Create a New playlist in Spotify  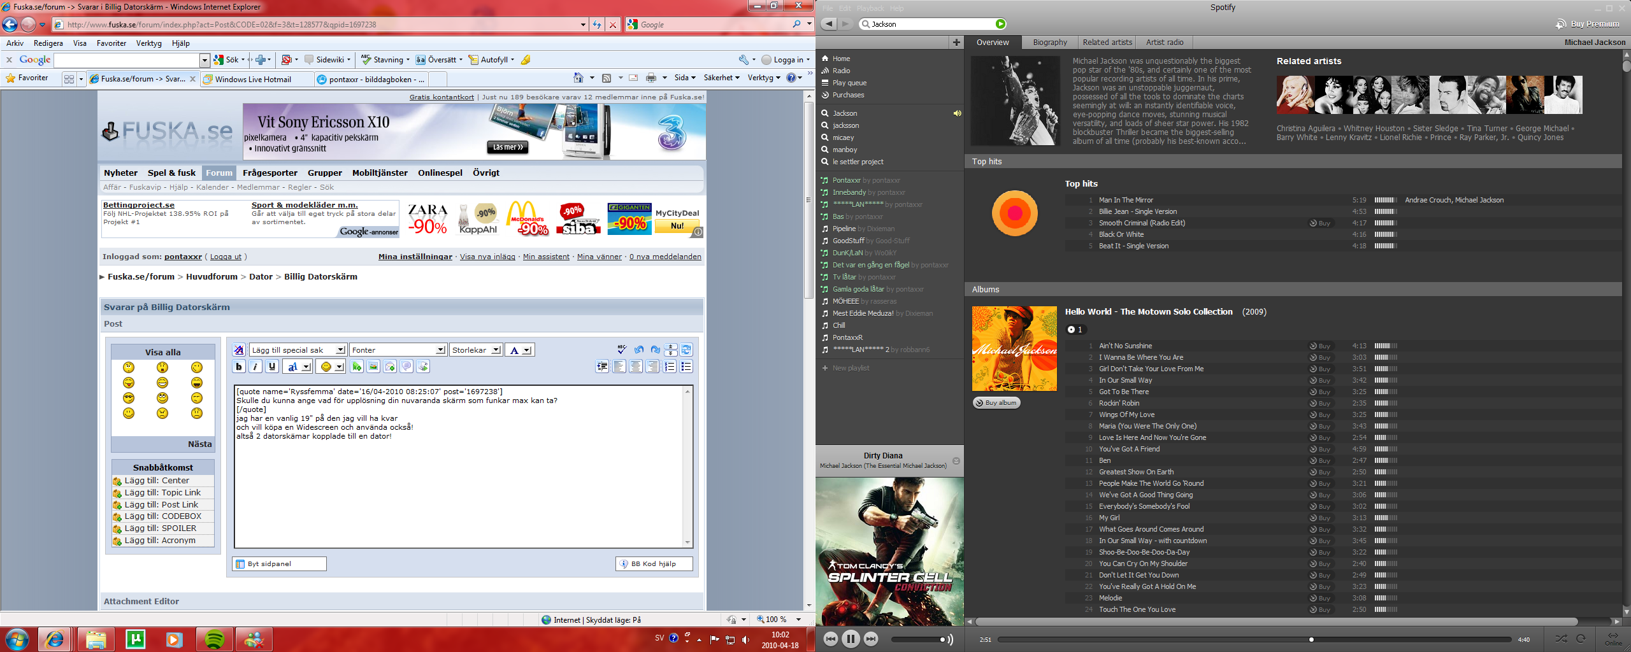[x=845, y=368]
